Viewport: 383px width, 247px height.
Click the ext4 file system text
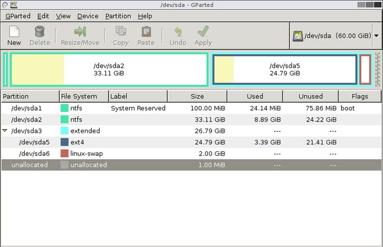[x=77, y=142]
